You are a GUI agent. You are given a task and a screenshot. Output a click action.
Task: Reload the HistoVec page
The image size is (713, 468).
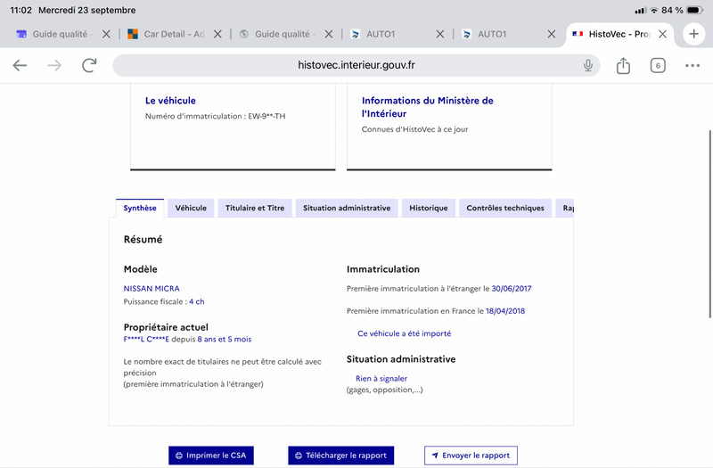(89, 65)
